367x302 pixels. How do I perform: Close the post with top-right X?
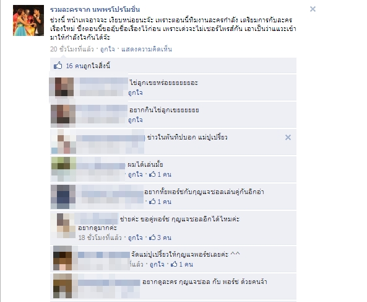click(x=313, y=9)
